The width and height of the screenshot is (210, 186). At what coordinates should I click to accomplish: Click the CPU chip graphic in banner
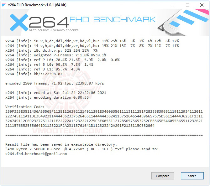click(x=183, y=22)
